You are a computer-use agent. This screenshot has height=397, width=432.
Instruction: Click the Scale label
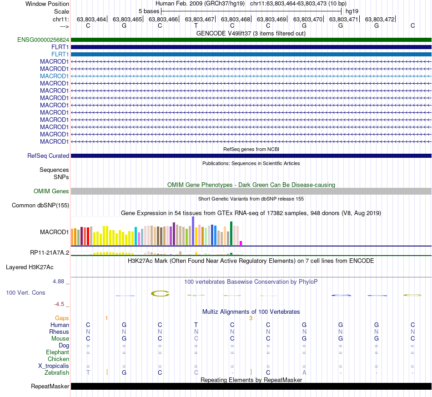(61, 11)
